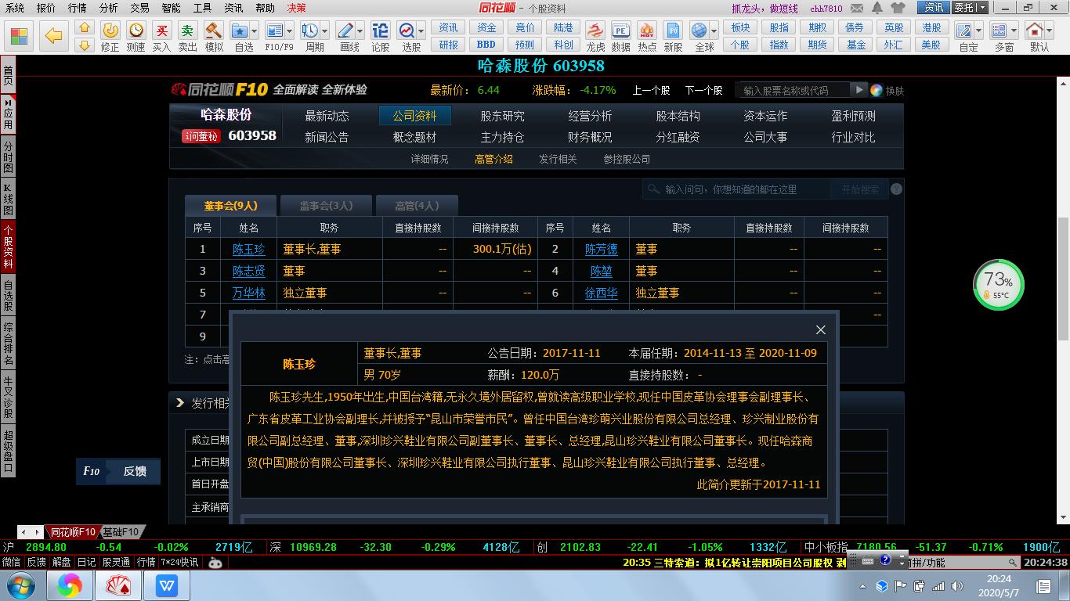The image size is (1070, 601).
Task: Close the 陈玉珍 profile popup
Action: (x=821, y=329)
